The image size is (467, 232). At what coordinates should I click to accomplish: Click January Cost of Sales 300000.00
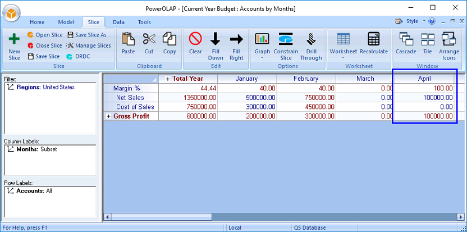point(247,107)
